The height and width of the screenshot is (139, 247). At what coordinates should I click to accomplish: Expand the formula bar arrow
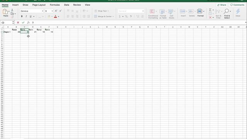click(x=246, y=22)
